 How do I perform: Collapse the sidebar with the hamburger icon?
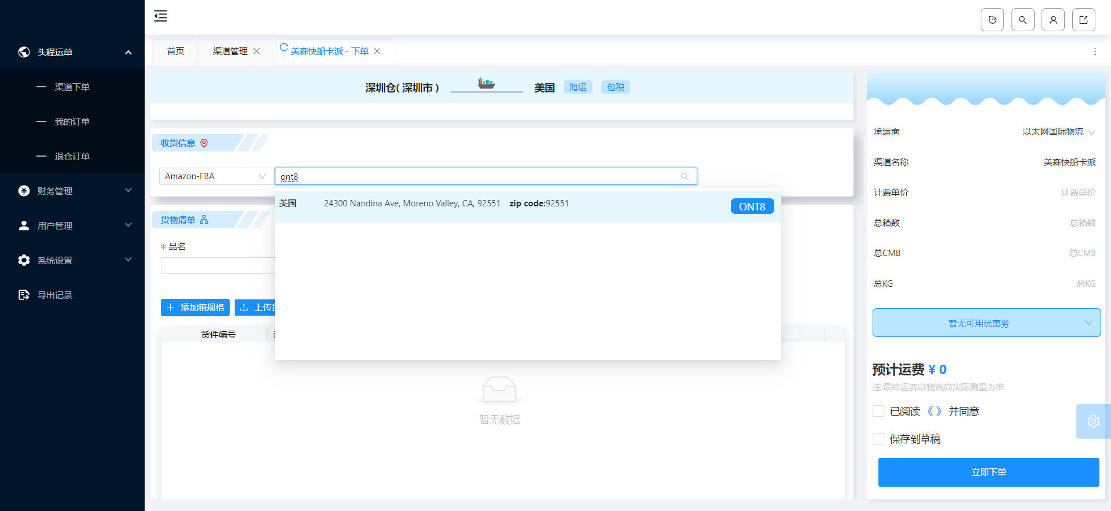point(160,16)
